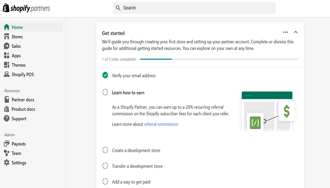Click the Themes layout icon

coord(7,65)
